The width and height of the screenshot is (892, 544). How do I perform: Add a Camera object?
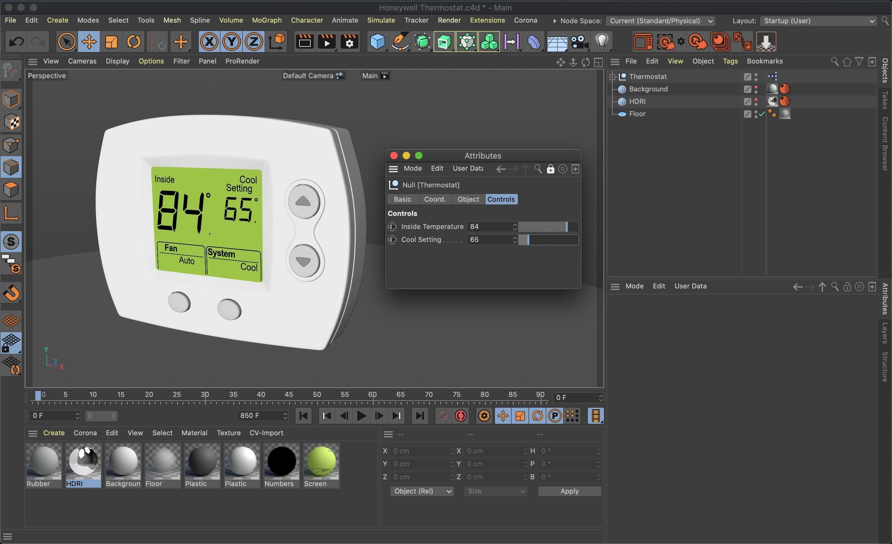coord(579,42)
